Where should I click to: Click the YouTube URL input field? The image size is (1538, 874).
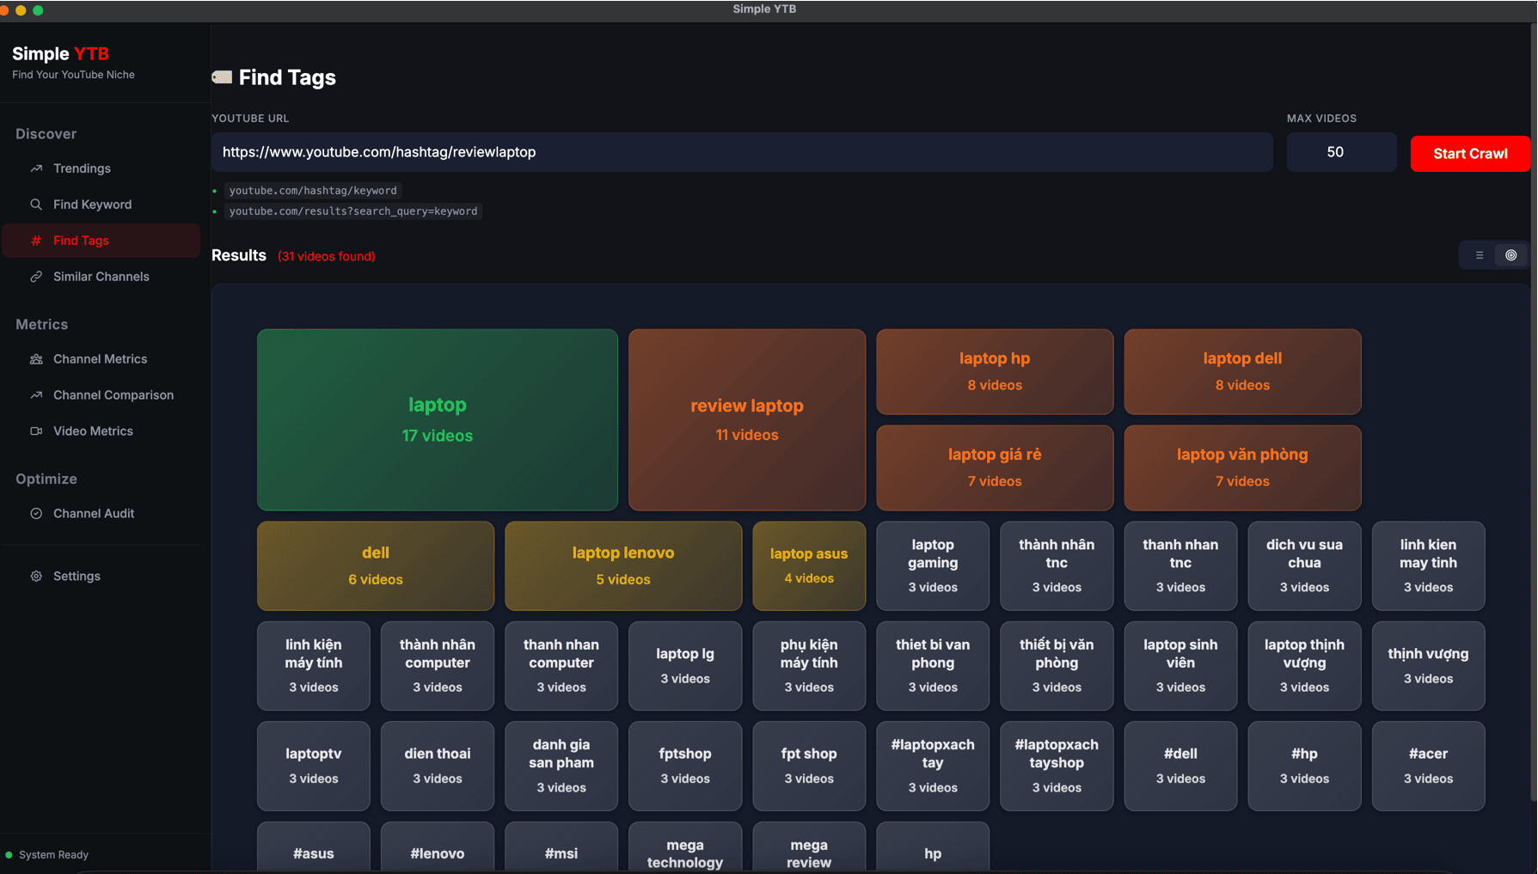click(741, 152)
